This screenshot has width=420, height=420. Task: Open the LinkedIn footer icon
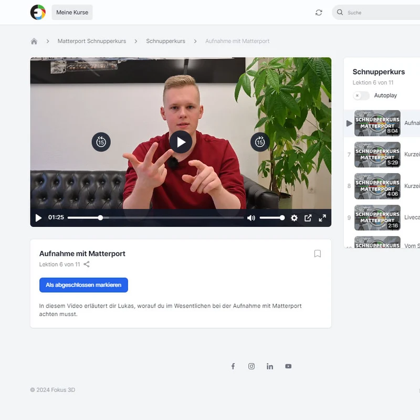pyautogui.click(x=270, y=366)
